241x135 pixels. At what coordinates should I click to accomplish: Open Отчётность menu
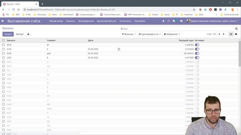tap(125, 21)
